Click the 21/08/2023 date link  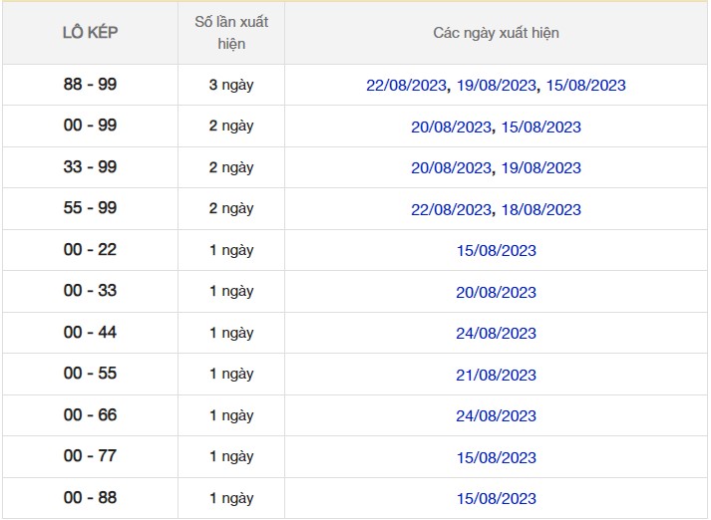tap(497, 376)
